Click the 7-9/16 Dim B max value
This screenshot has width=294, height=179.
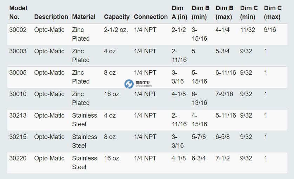tap(224, 94)
